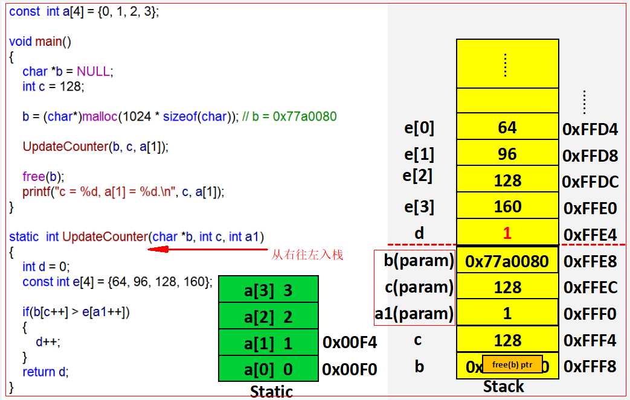Select the green 'a[3] 3' static cell
This screenshot has width=630, height=400.
pos(268,289)
